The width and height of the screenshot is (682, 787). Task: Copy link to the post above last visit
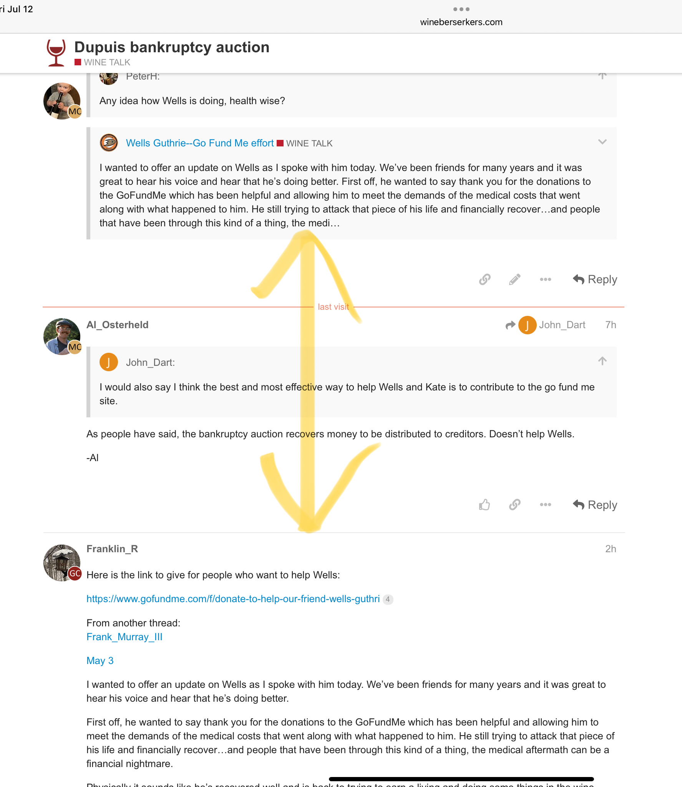point(485,279)
